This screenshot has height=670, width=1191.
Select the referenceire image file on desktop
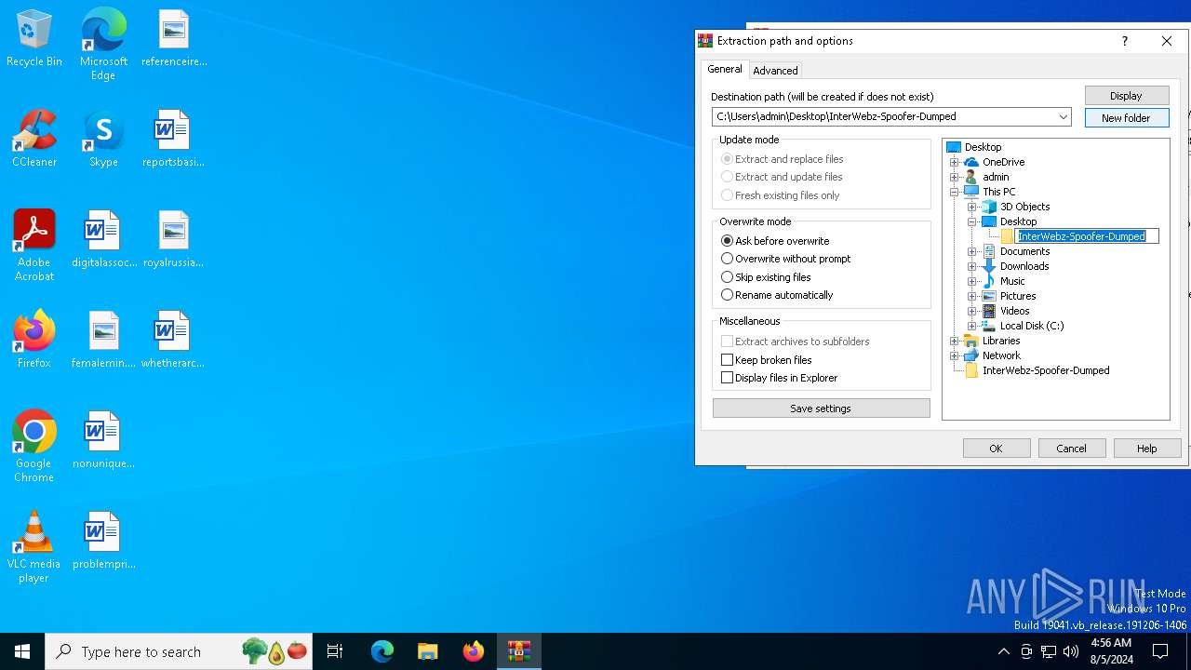coord(174,39)
